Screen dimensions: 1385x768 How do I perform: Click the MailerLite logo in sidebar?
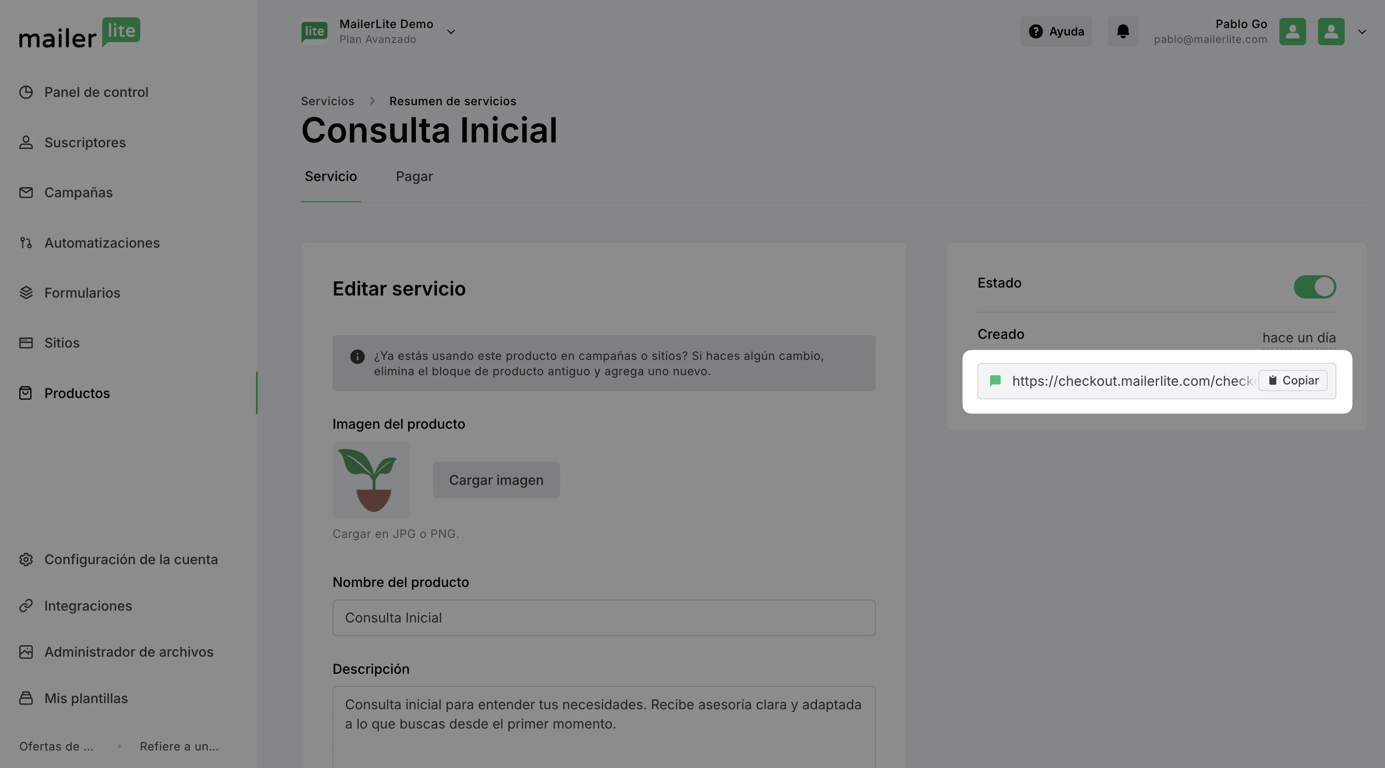pos(80,33)
